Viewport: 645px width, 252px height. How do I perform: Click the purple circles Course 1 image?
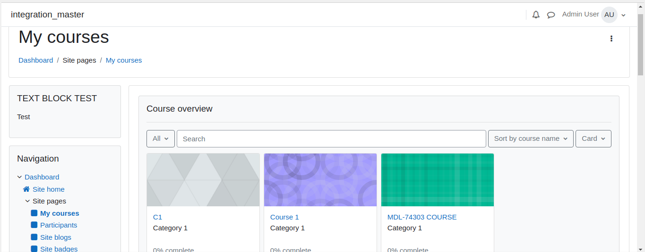pos(320,180)
